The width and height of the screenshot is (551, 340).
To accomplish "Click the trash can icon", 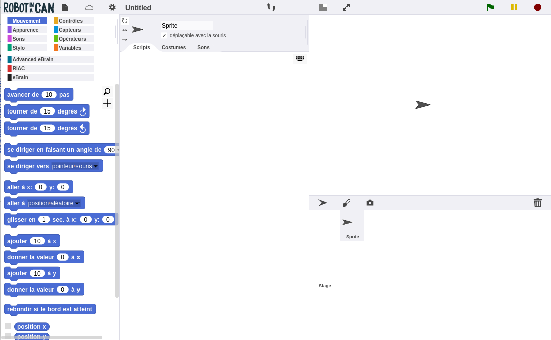I will 538,203.
